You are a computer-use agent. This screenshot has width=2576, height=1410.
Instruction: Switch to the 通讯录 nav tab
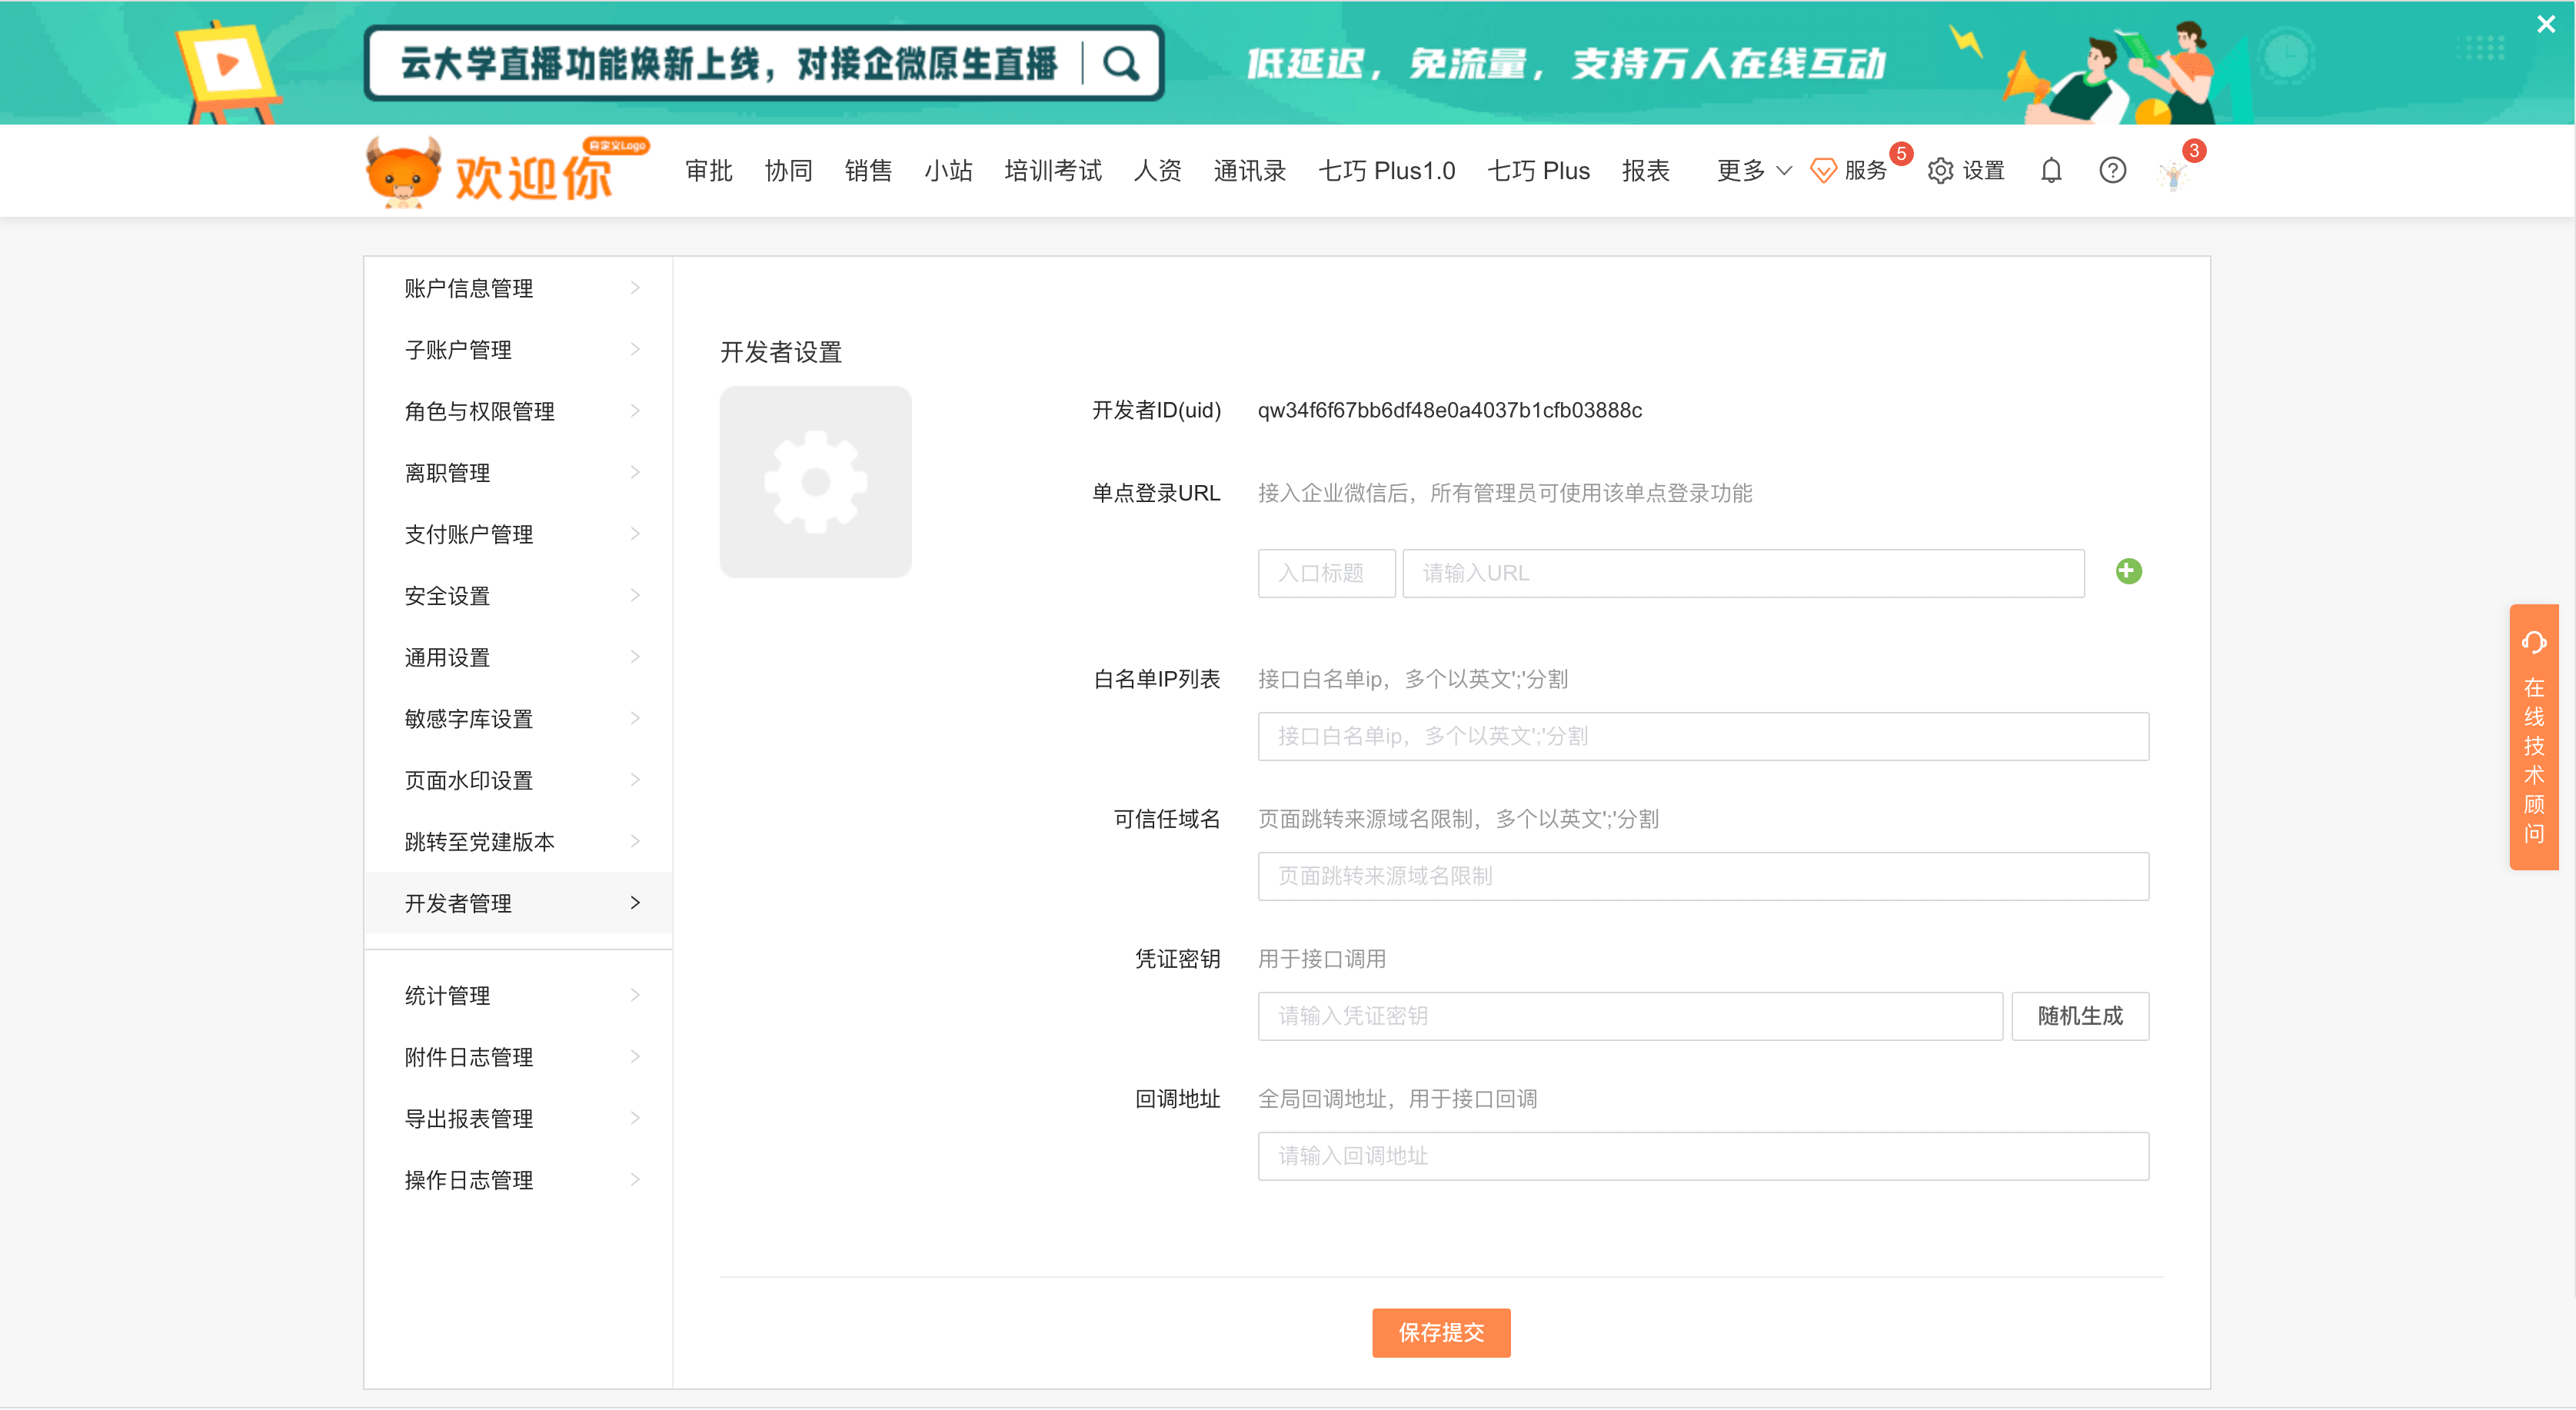point(1249,171)
